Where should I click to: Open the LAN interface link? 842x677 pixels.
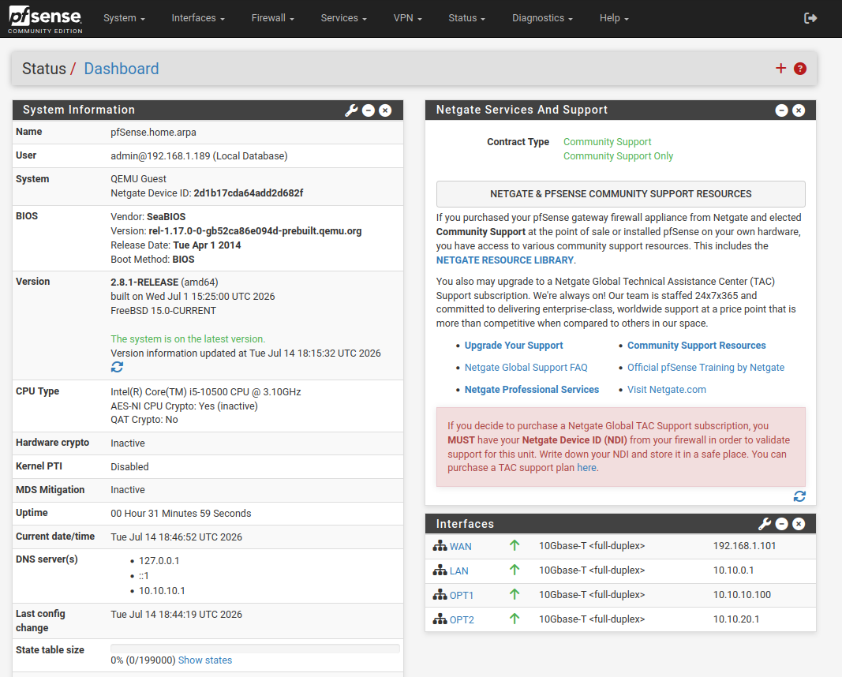[458, 570]
